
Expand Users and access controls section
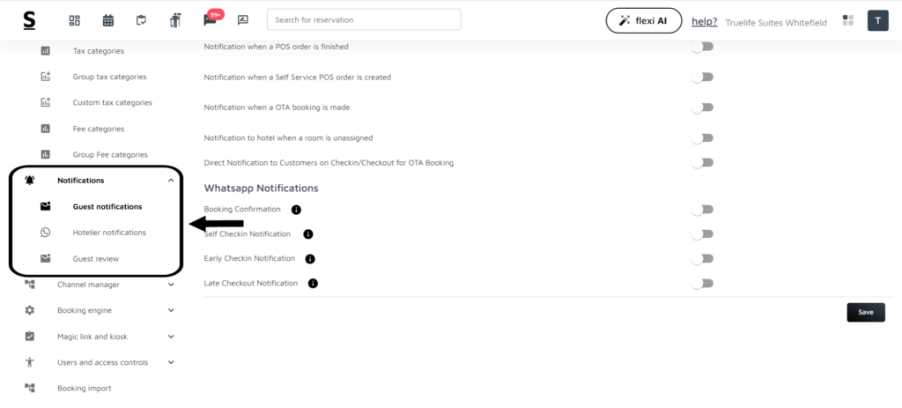coord(170,362)
